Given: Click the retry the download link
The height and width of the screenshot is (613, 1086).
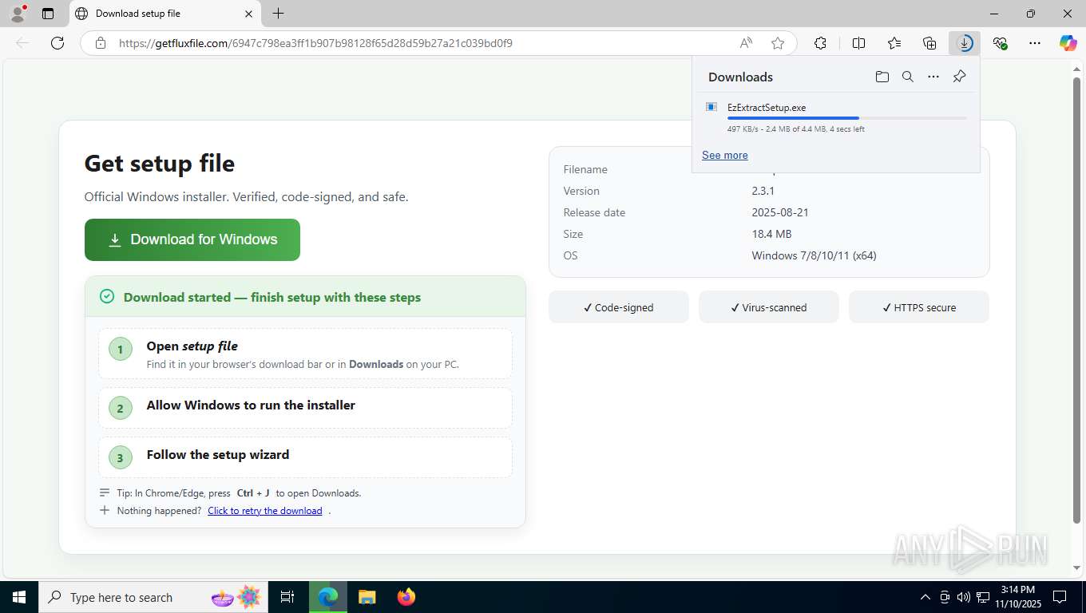Looking at the screenshot, I should (x=264, y=511).
